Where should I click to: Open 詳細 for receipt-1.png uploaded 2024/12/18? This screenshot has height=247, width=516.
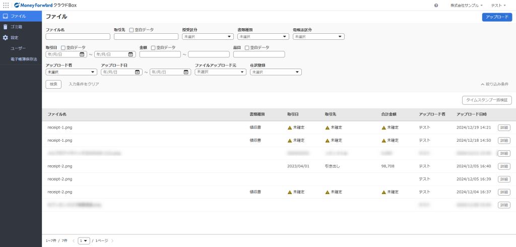[504, 140]
